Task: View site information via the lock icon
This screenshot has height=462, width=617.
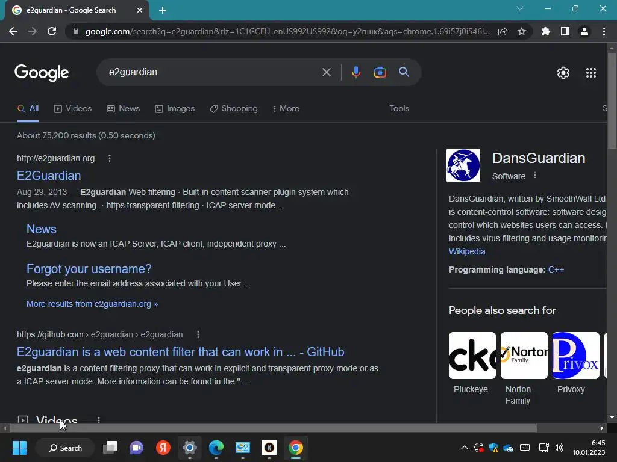Action: [76, 31]
